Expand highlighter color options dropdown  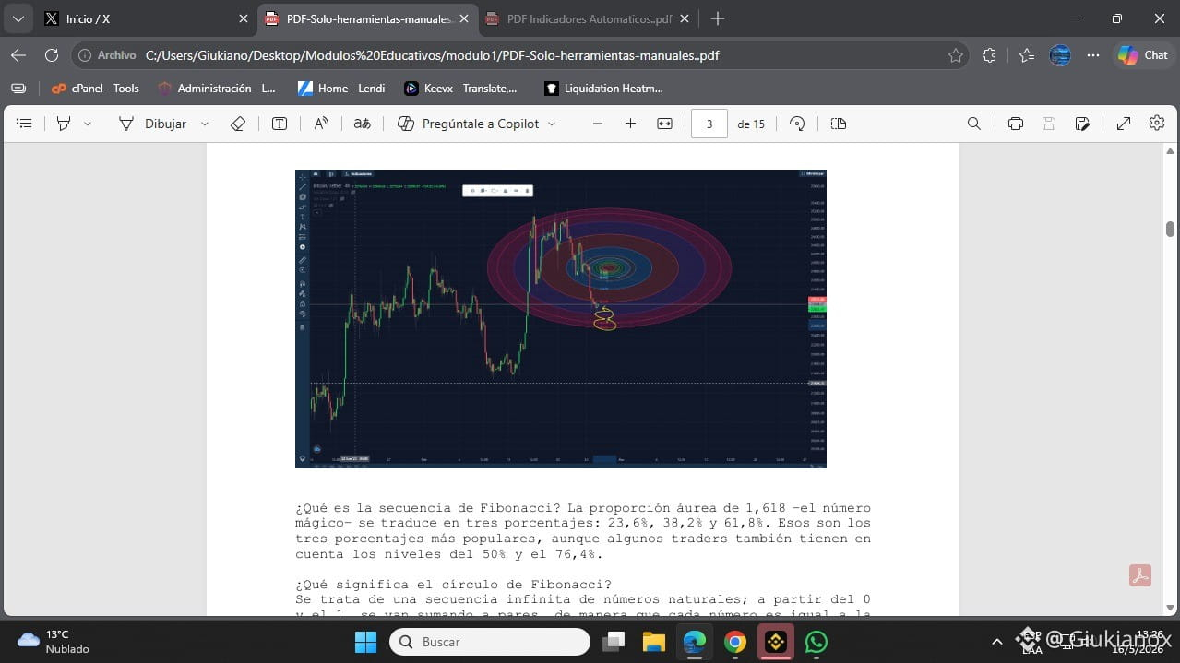coord(88,124)
